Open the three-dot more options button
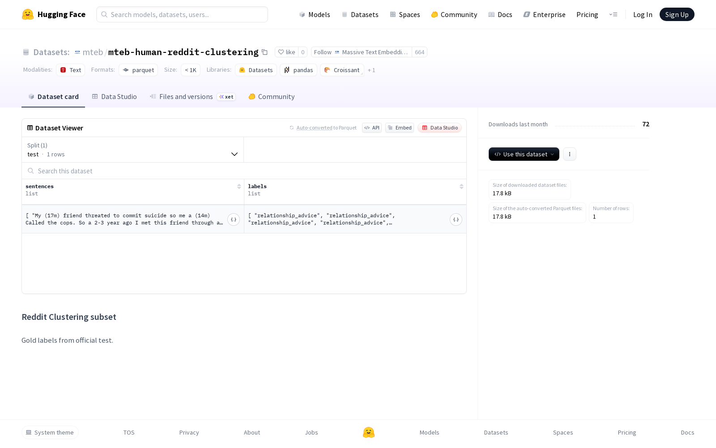716x448 pixels. [570, 154]
